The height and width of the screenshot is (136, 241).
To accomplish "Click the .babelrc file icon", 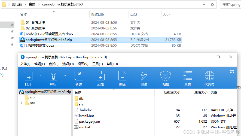I will pos(76,110).
